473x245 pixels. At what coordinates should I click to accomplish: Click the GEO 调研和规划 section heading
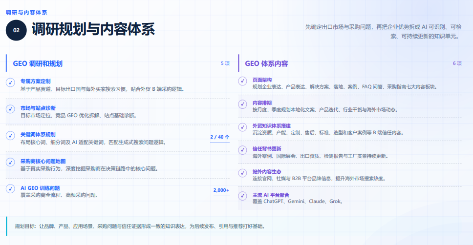pyautogui.click(x=38, y=63)
